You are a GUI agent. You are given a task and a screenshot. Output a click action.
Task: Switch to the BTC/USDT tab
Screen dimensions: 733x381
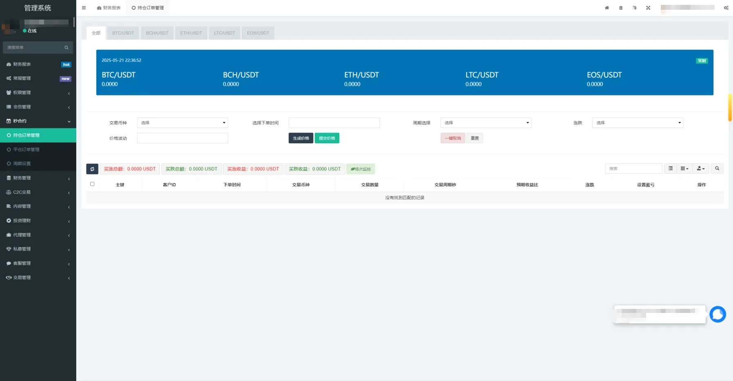click(x=123, y=33)
